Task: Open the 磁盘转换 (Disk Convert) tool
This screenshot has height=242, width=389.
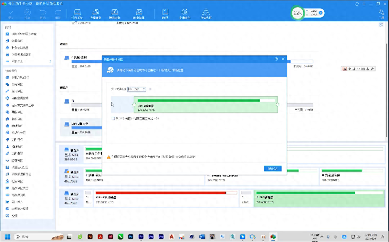Action: (x=139, y=14)
